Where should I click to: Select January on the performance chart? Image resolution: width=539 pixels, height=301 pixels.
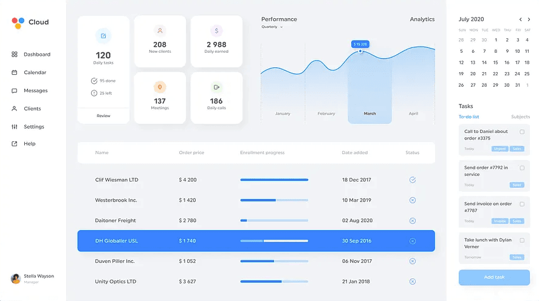coord(283,113)
